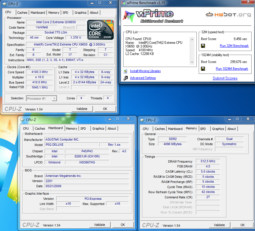Click the Memory CPU-Z window title icon
This screenshot has width=255, height=231.
pos(142,120)
